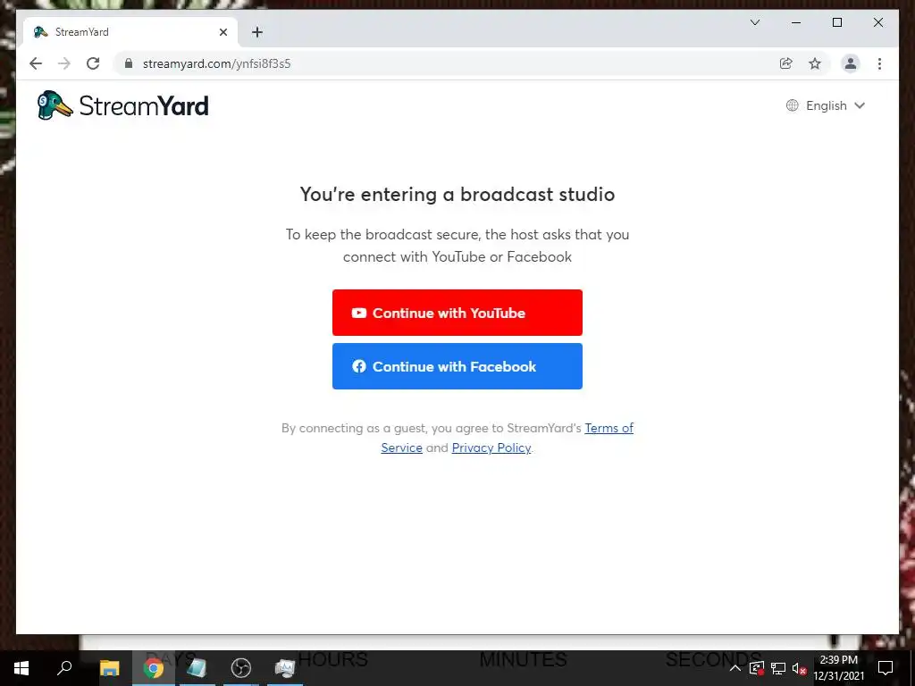Open a new tab with plus button
Viewport: 915px width, 686px height.
(x=257, y=32)
